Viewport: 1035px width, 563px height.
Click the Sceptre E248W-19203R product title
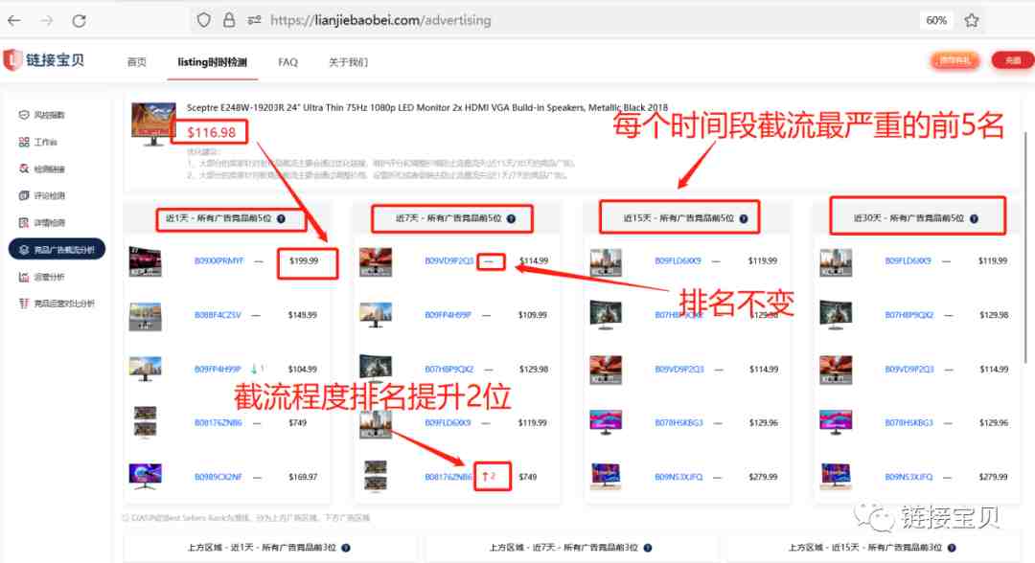tap(427, 107)
